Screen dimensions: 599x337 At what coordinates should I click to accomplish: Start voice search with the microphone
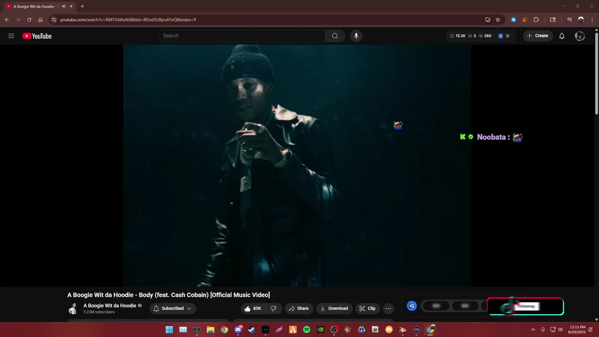coord(356,36)
